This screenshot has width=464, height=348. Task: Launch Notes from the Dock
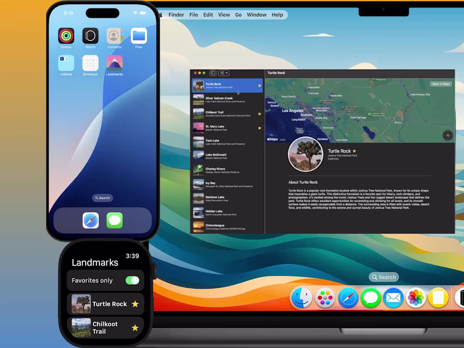coord(438,298)
